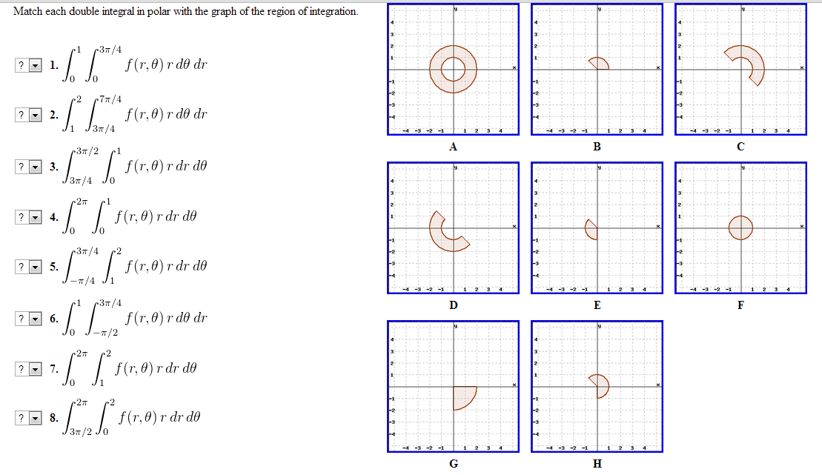Select graph A showing the full annulus

pos(453,70)
